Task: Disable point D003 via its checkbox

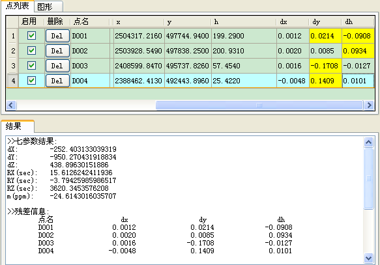Action: [x=31, y=66]
